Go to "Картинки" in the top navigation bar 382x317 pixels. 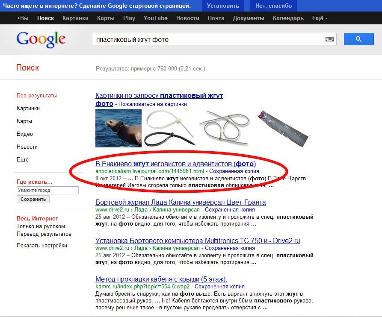tap(75, 18)
